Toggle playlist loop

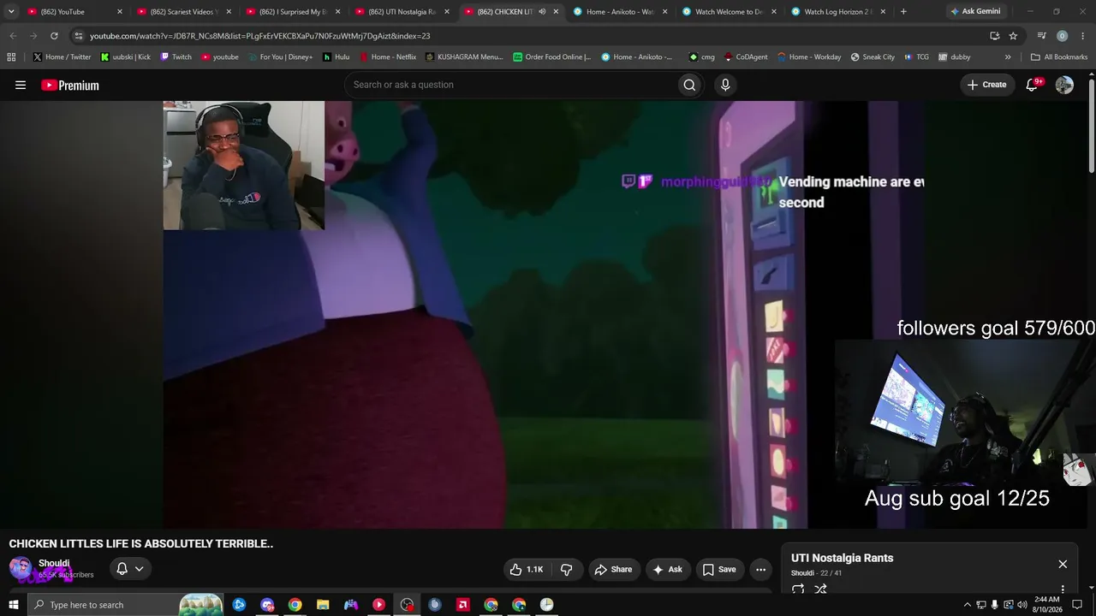798,589
